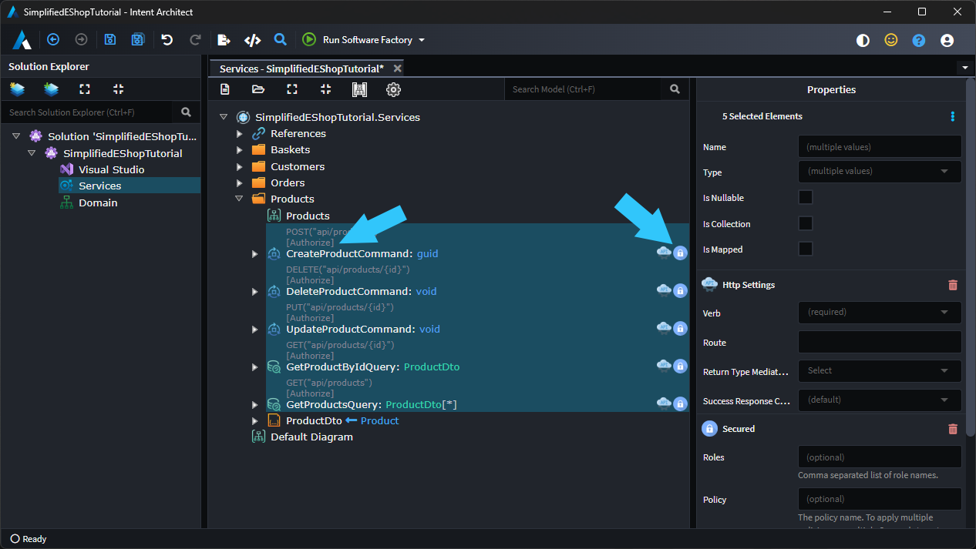
Task: Expand the References node
Action: pos(240,133)
